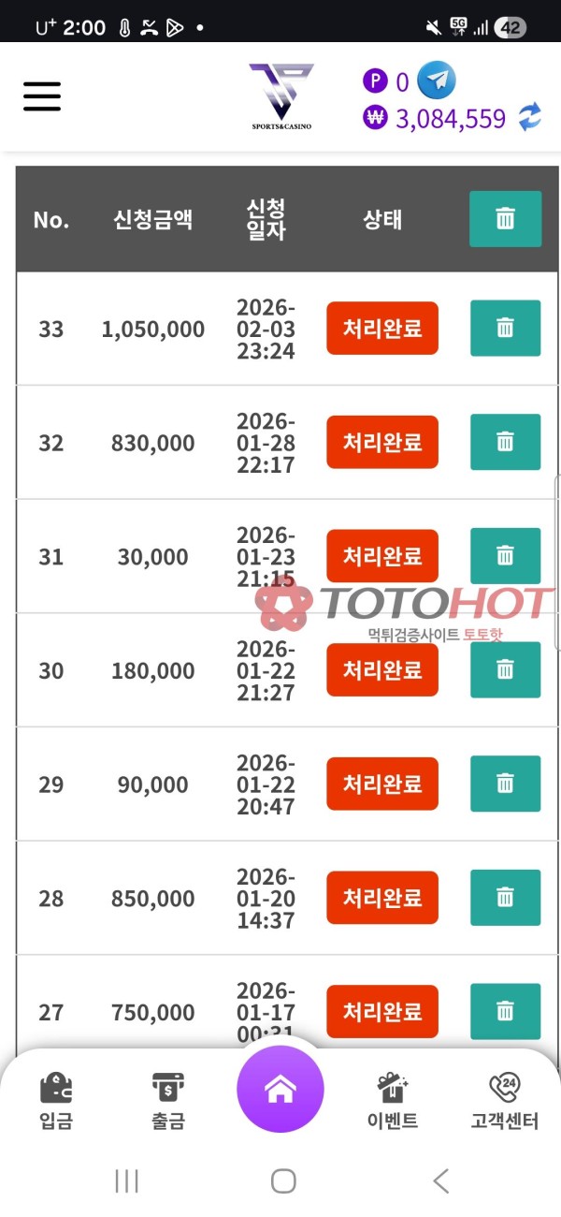This screenshot has width=561, height=1217.
Task: Delete record number 33
Action: click(505, 328)
